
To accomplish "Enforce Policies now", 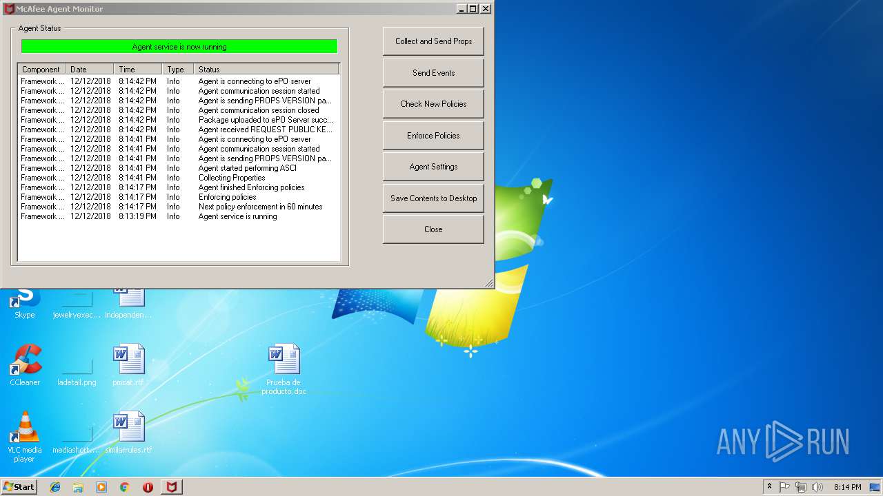I will 433,136.
